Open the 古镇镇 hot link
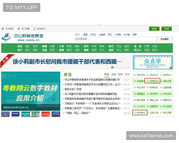Screen dimensions: 179x143 pyautogui.click(x=102, y=35)
